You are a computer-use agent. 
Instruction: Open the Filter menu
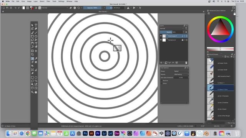[48, 1]
